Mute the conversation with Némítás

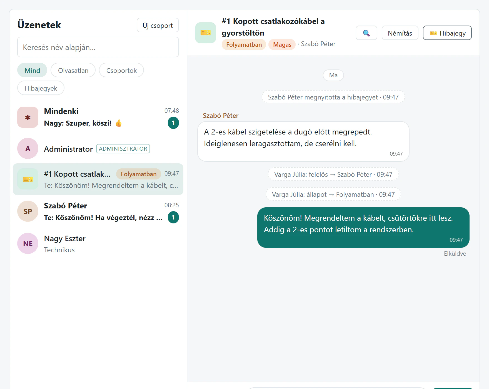[400, 33]
